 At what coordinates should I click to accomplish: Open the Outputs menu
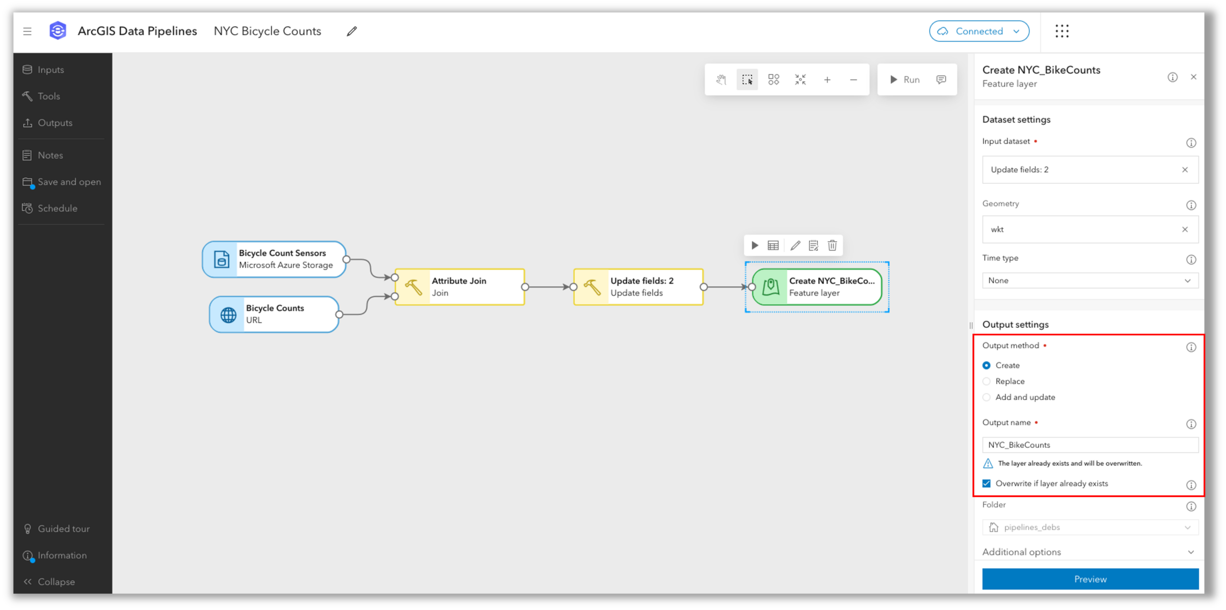tap(47, 122)
